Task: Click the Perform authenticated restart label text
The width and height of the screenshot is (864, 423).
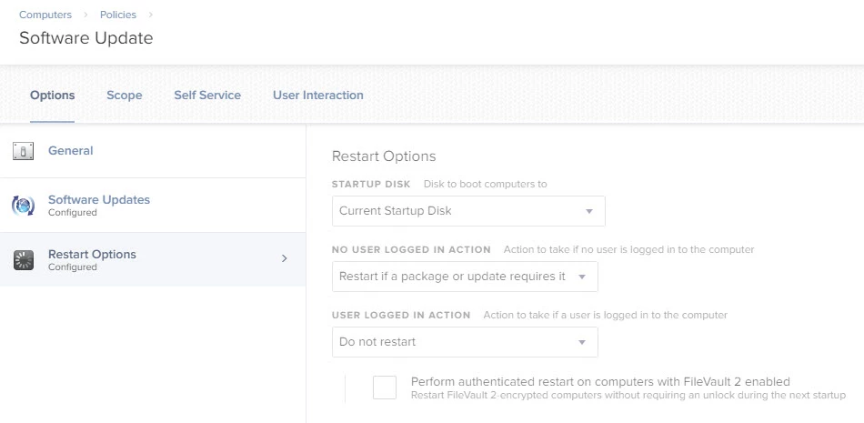Action: coord(600,382)
